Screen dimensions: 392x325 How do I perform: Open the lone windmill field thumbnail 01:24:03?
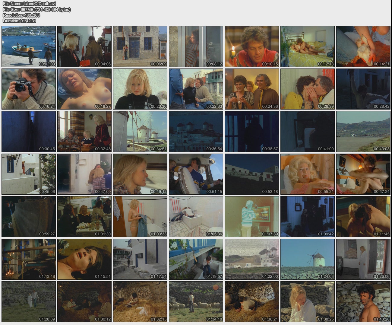pyautogui.click(x=308, y=259)
